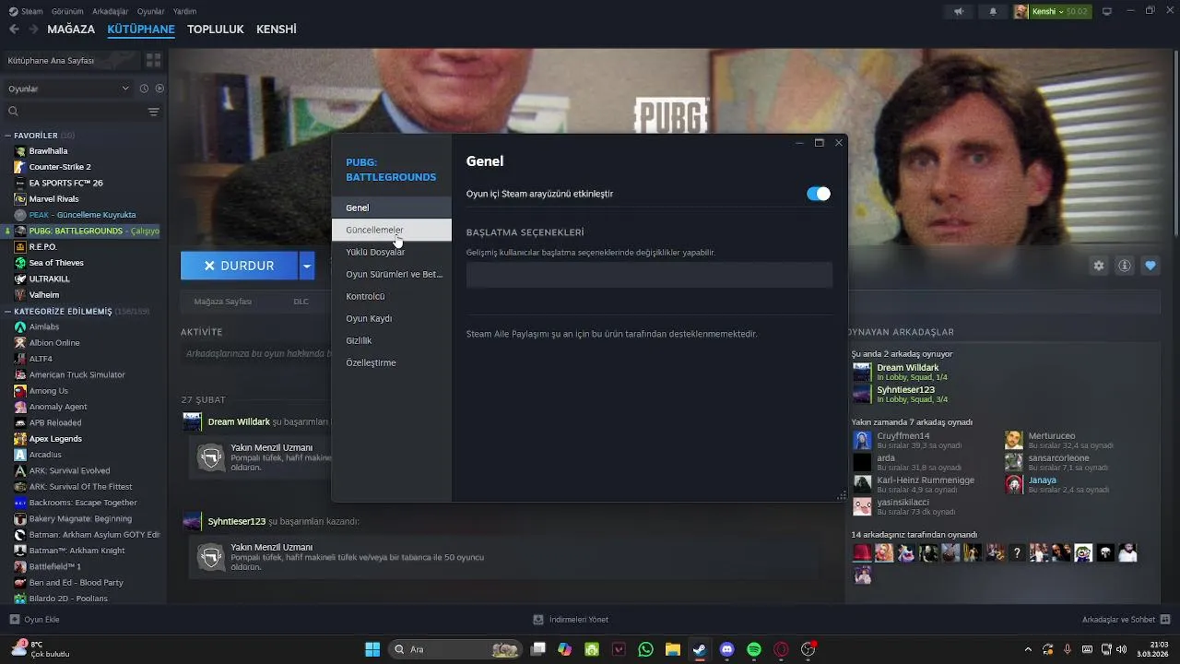The height and width of the screenshot is (664, 1180).
Task: Go to the TOPLULUK tab
Action: [x=216, y=30]
